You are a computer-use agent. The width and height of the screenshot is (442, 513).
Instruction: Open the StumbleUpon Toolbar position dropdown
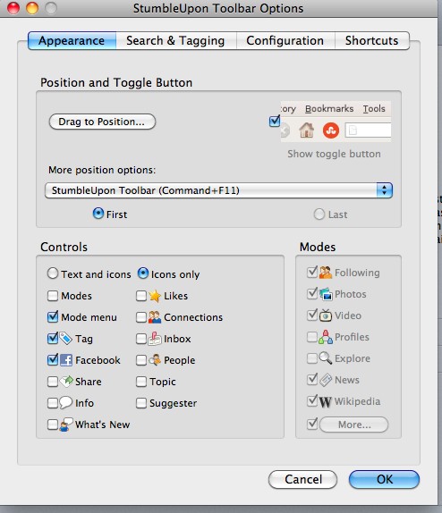[218, 190]
